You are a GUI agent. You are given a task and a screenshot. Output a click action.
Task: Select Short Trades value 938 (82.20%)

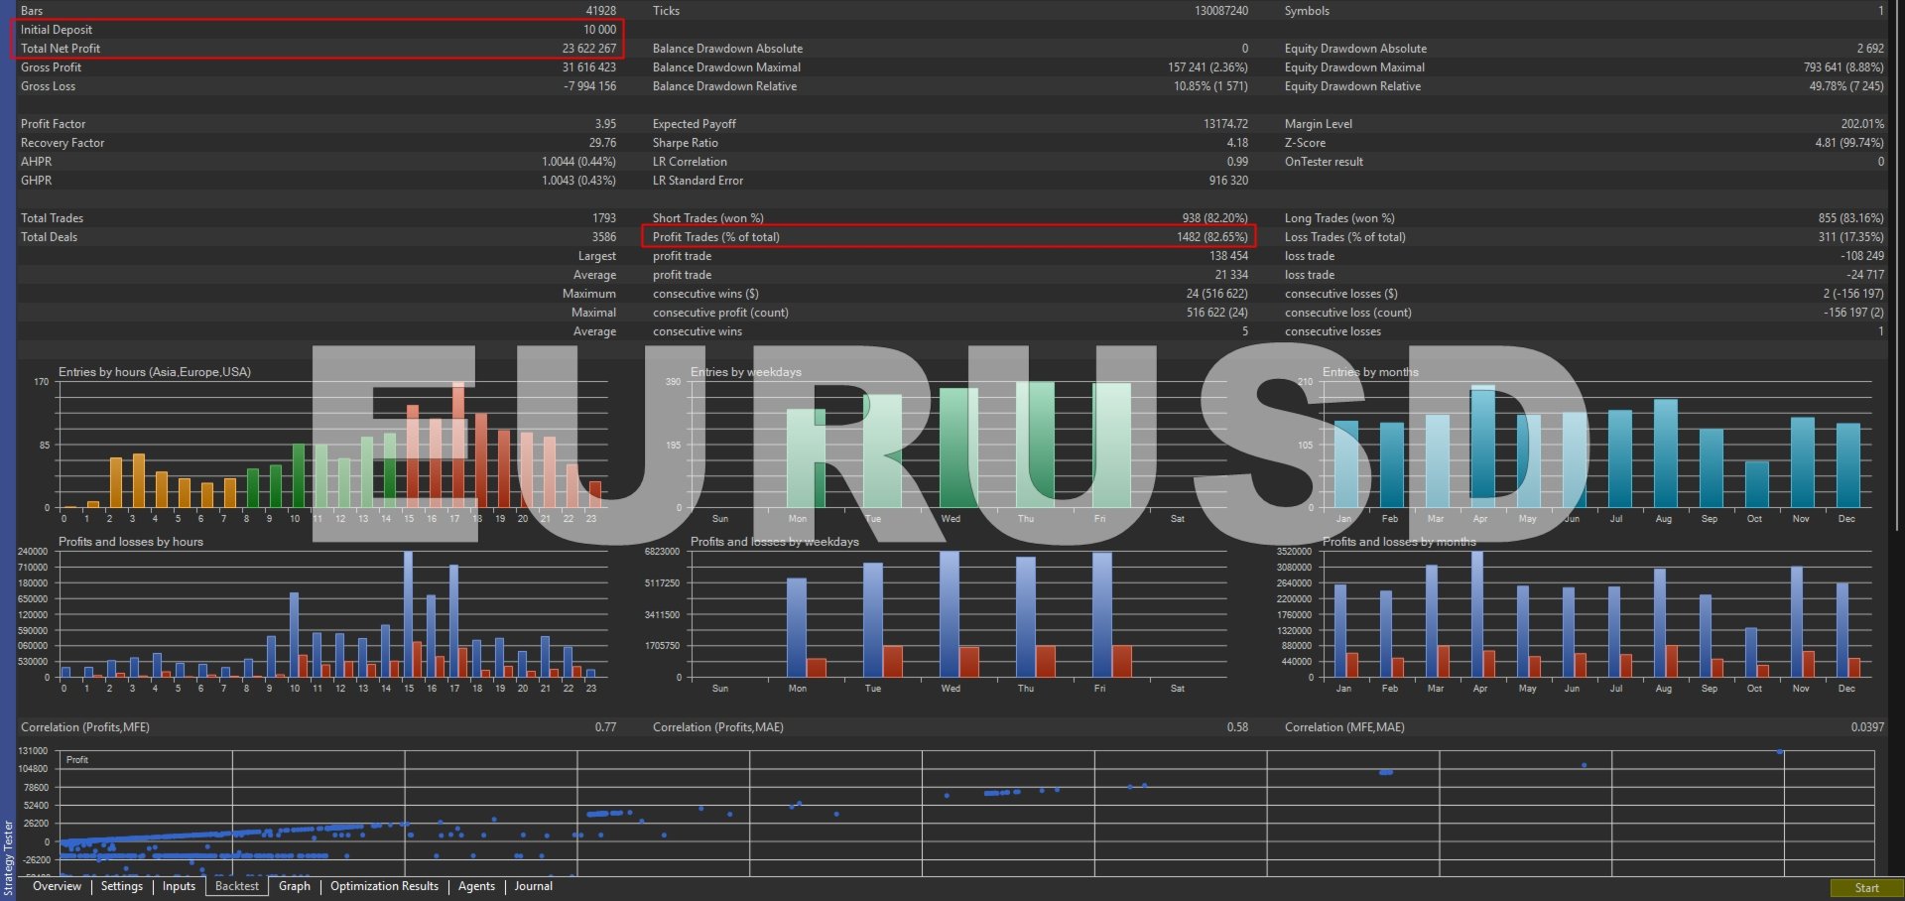click(x=1215, y=218)
